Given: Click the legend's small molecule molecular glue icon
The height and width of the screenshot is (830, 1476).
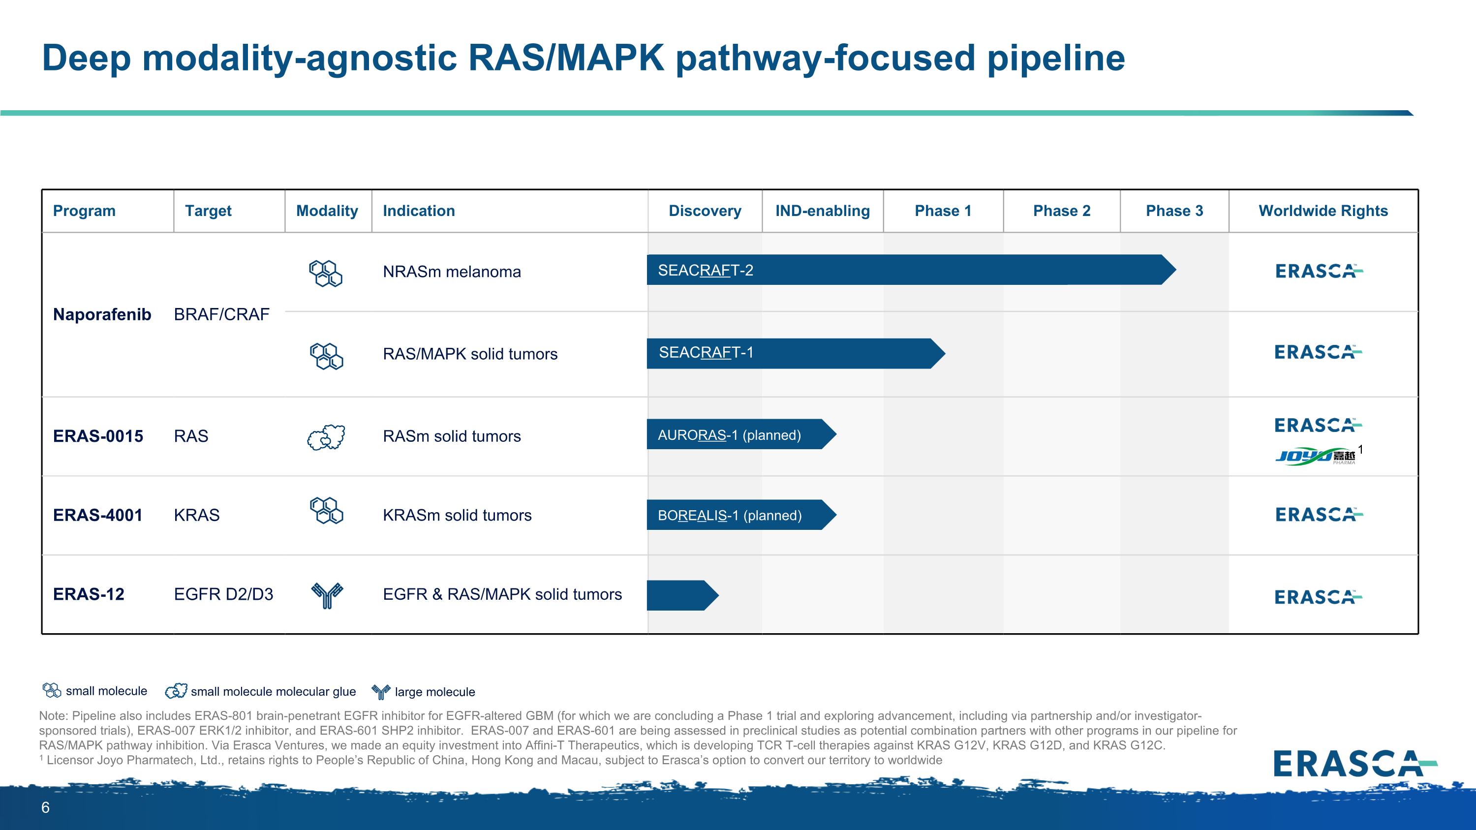Looking at the screenshot, I should tap(176, 691).
